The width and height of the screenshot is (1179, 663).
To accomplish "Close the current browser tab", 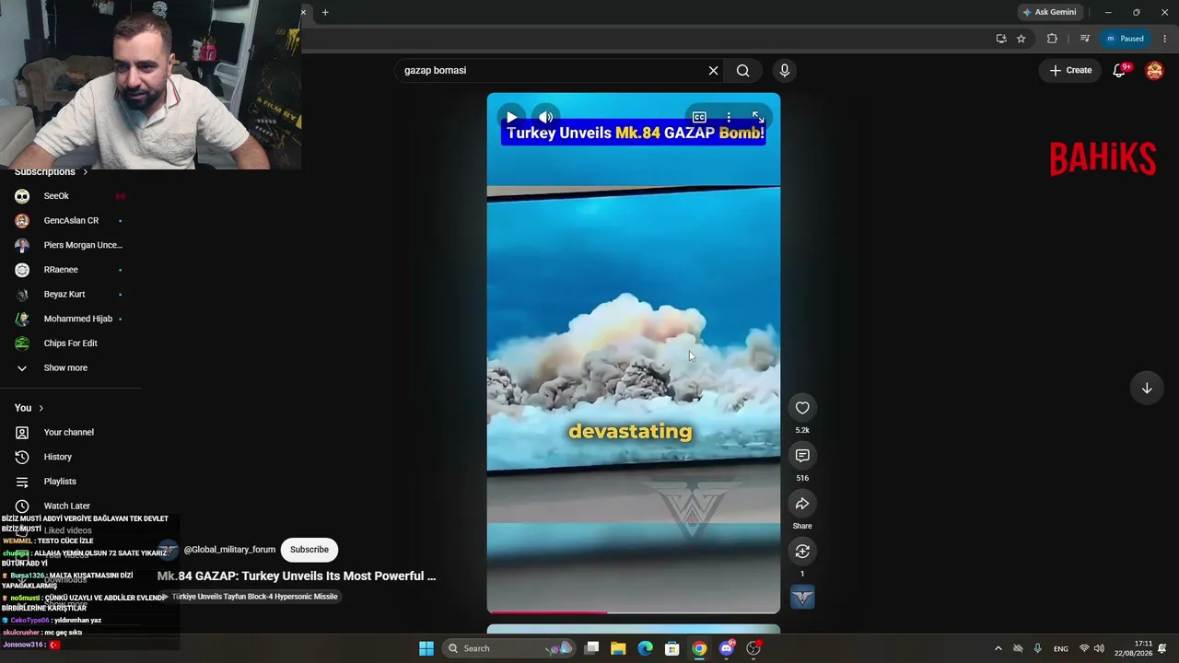I will click(x=303, y=12).
